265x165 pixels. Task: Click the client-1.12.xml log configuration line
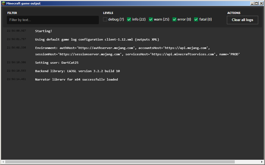pyautogui.click(x=97, y=39)
